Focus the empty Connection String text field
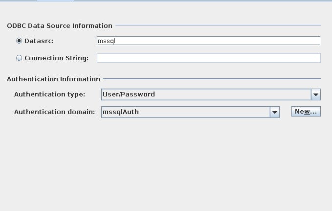The width and height of the screenshot is (332, 211). (208, 58)
